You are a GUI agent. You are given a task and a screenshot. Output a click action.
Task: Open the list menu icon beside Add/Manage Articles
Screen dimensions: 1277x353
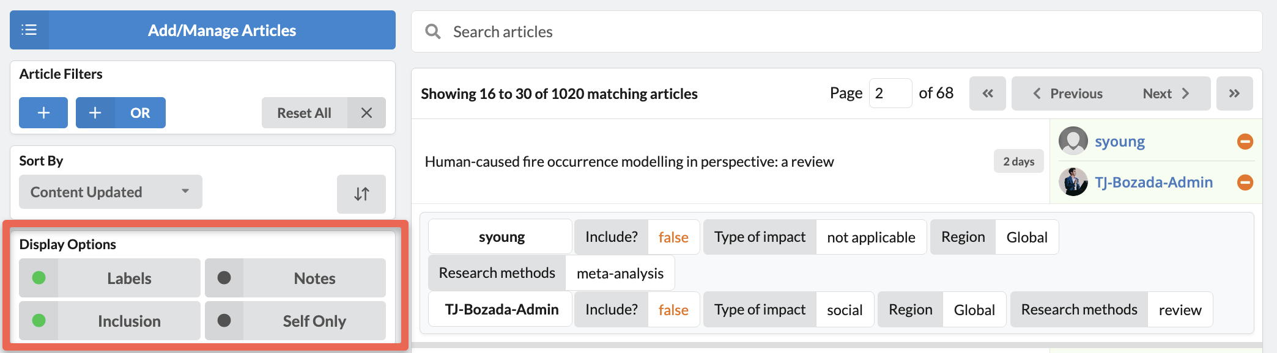pos(29,30)
